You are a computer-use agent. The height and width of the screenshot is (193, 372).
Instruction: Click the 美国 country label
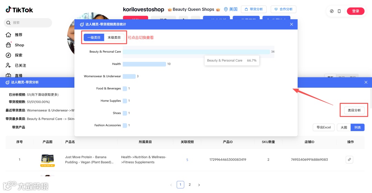tap(233, 9)
